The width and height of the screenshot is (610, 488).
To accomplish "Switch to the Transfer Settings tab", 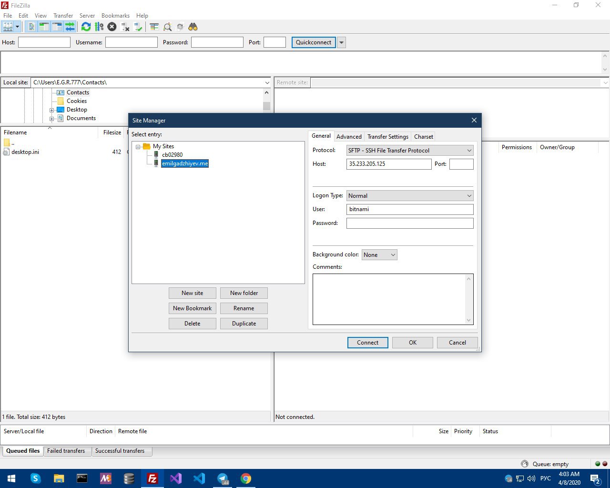I will coord(388,137).
